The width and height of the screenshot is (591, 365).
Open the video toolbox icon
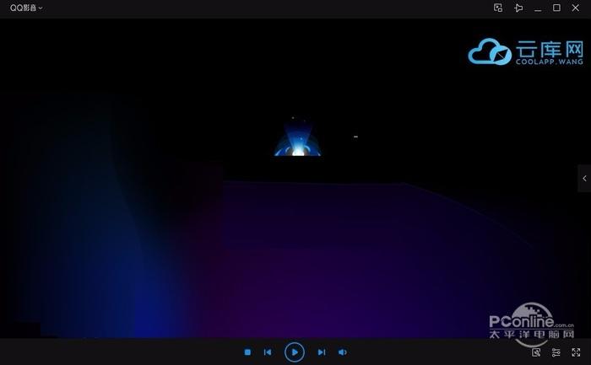536,352
